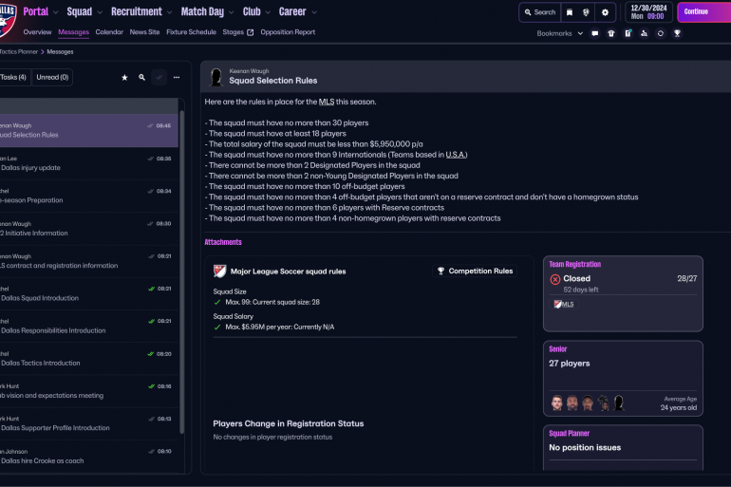Screen dimensions: 731x487
Task: Expand the Bookmarks dropdown
Action: tap(558, 33)
